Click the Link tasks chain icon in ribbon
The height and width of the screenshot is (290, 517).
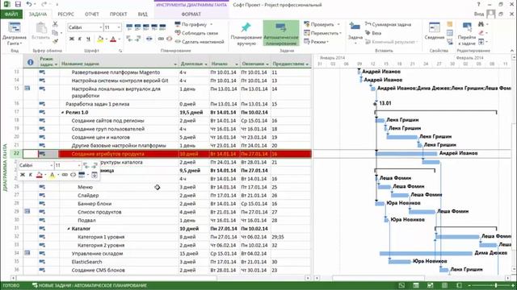[x=161, y=39]
